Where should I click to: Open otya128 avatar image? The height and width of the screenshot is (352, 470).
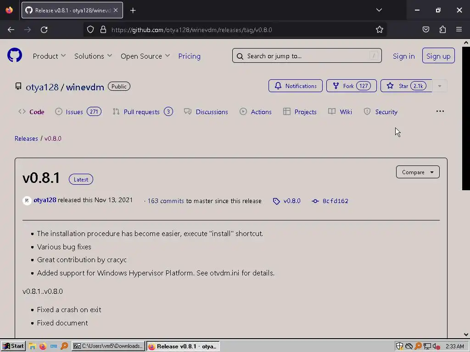tap(27, 201)
